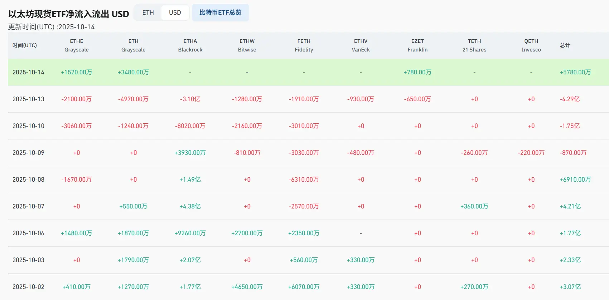This screenshot has height=300, width=609.
Task: Open the 比特币ETF总览 link
Action: [220, 13]
